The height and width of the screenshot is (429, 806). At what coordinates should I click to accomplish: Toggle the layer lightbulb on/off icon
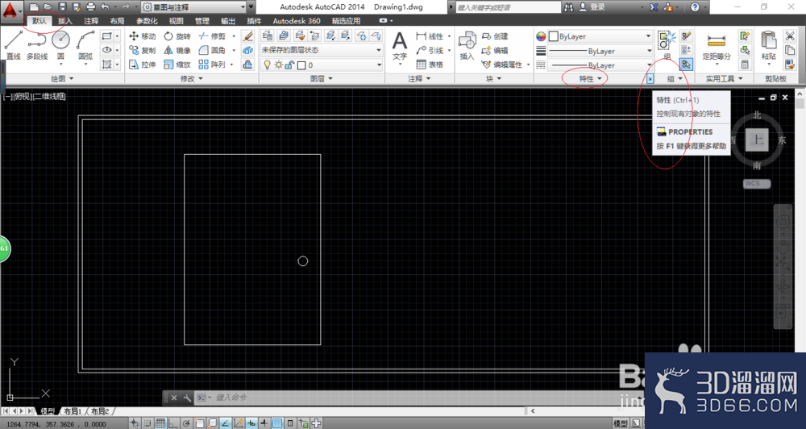click(x=267, y=65)
